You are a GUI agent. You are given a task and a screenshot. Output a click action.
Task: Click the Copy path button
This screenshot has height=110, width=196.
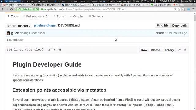179,25
